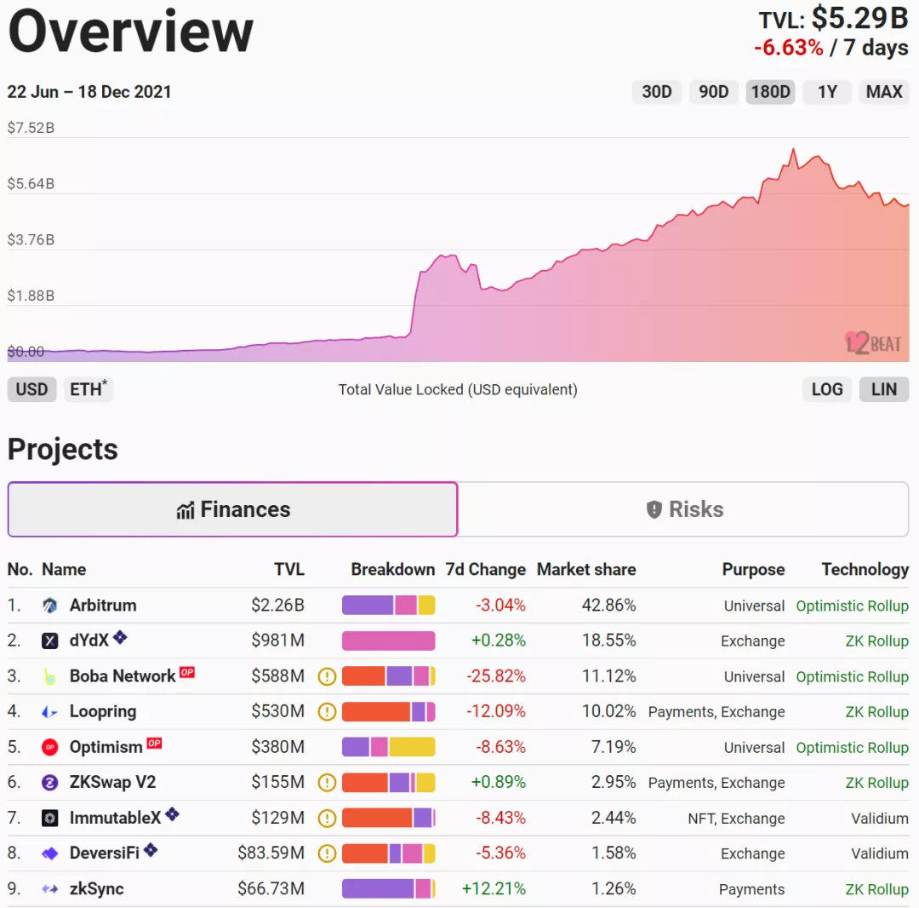Click the Loopring logo icon
Viewport: 919px width, 908px height.
pos(50,711)
